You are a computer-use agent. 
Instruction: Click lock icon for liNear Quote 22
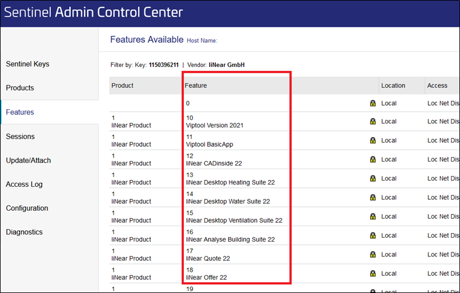pos(372,254)
